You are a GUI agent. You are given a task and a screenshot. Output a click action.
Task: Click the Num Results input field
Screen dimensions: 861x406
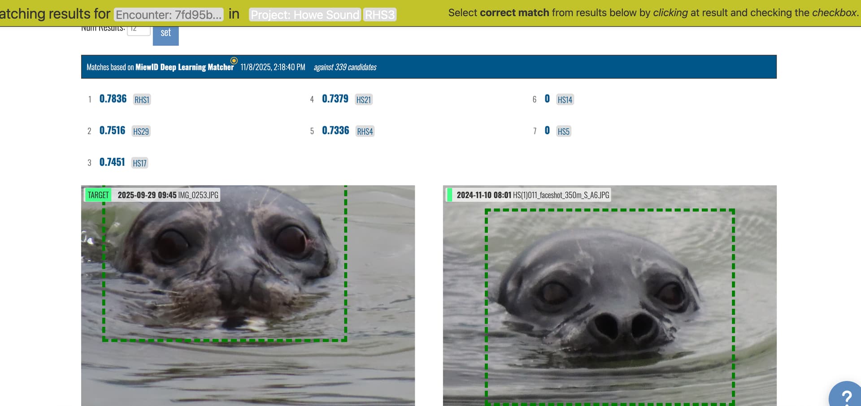[x=139, y=30]
